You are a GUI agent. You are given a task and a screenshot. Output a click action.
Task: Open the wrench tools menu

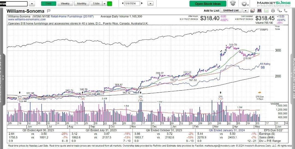(x=279, y=11)
